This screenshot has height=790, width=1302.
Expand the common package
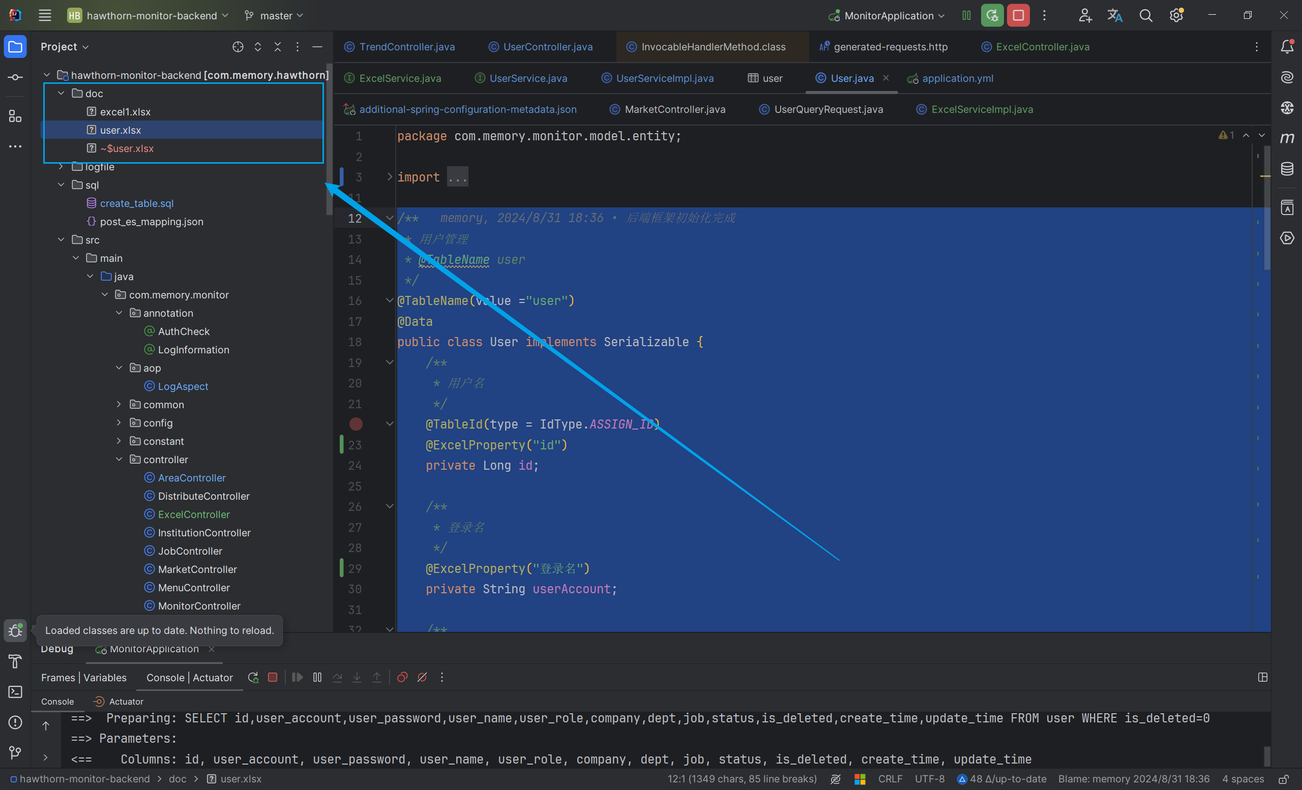pyautogui.click(x=120, y=405)
